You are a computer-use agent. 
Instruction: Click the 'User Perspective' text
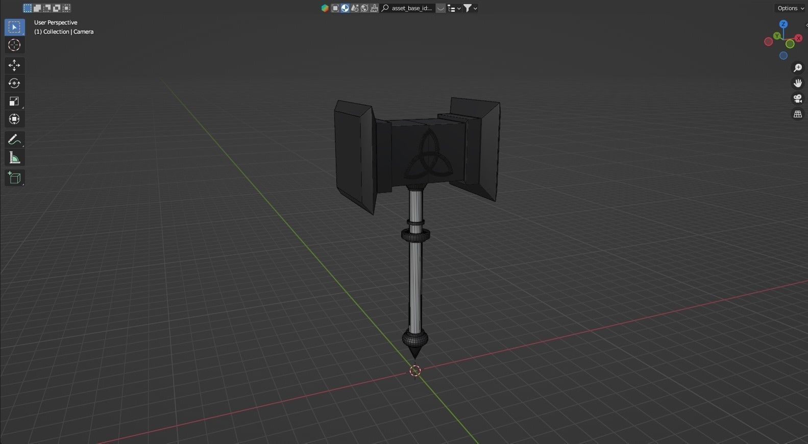point(56,22)
